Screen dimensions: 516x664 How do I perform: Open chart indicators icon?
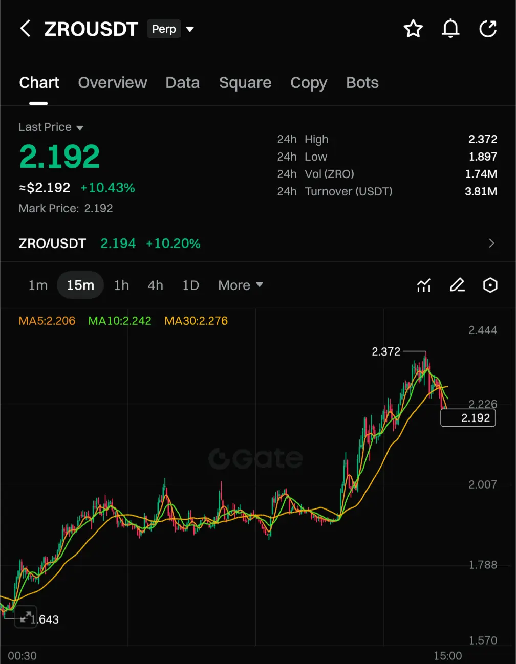click(424, 285)
